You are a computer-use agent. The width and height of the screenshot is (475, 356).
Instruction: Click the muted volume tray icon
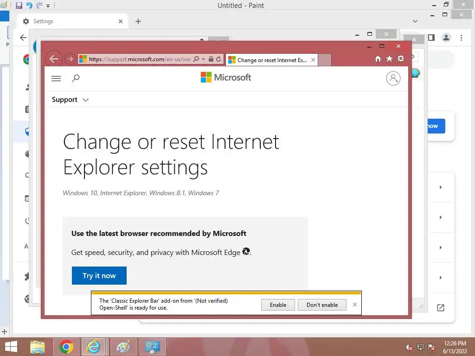[409, 347]
